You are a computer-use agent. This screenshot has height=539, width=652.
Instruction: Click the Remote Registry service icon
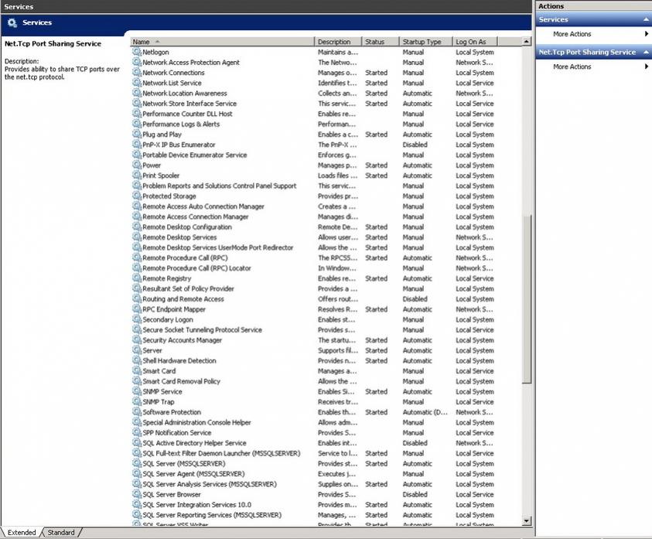tap(136, 278)
